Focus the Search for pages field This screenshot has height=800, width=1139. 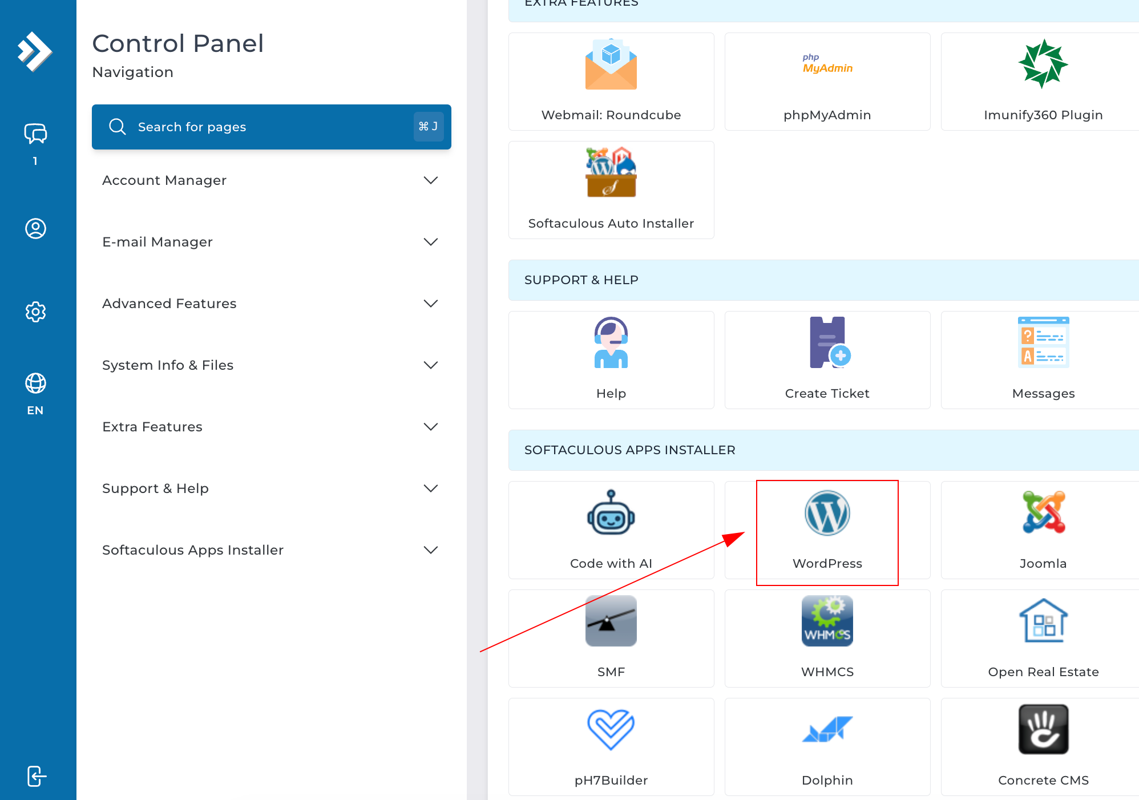tap(272, 127)
